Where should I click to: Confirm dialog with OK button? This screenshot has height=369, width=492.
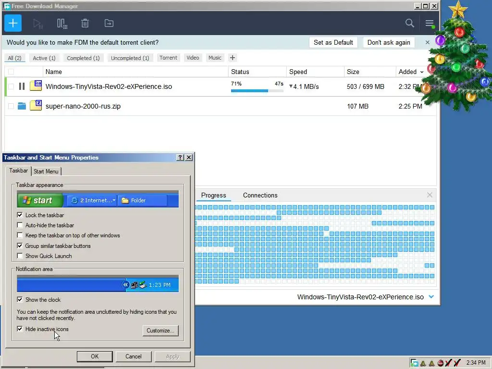(x=95, y=357)
